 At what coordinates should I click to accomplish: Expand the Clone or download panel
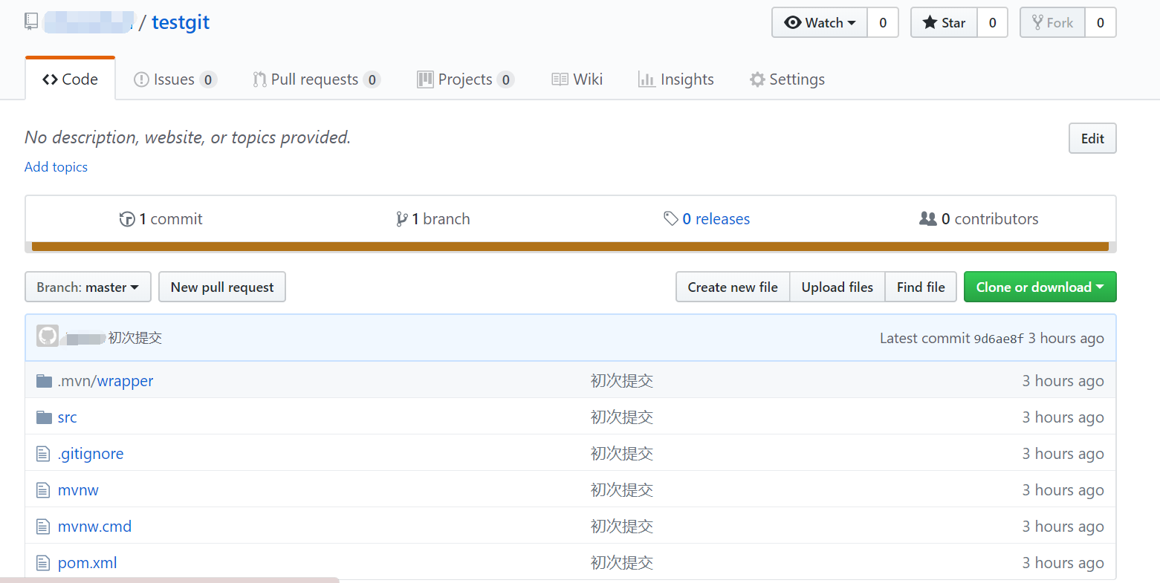pyautogui.click(x=1040, y=287)
